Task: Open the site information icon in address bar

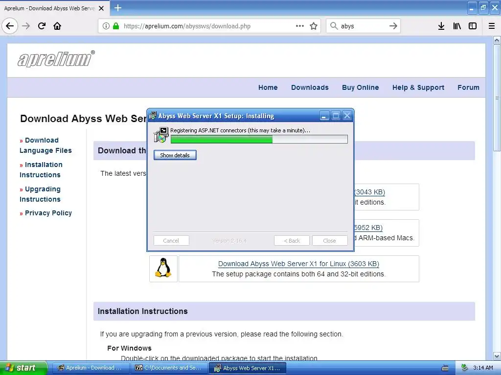Action: pyautogui.click(x=106, y=26)
